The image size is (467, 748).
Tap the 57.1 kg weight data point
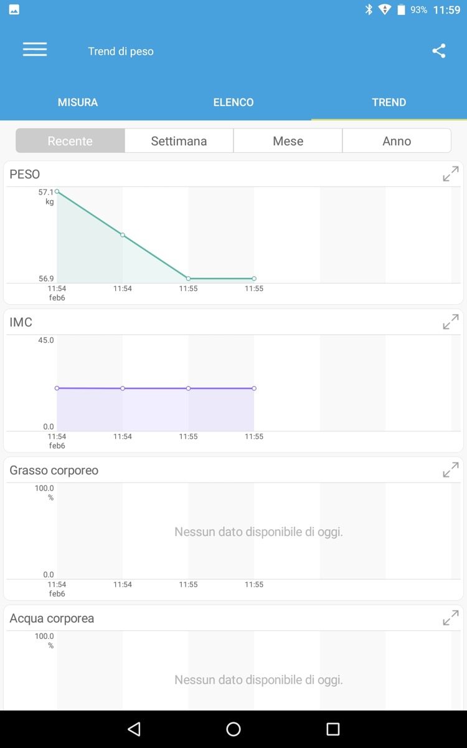(x=57, y=191)
